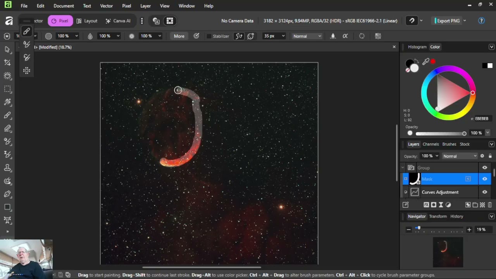This screenshot has width=496, height=279.
Task: Toggle the no-color swatch
Action: [408, 70]
